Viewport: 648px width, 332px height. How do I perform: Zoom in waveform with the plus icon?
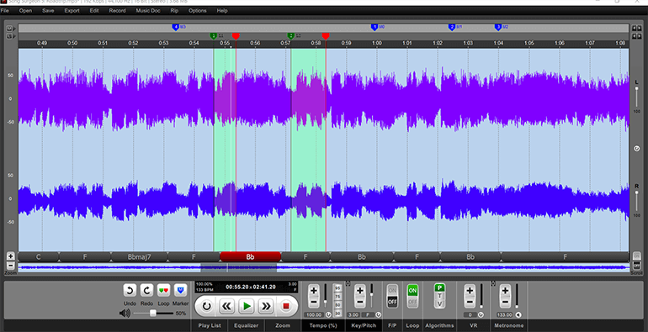[x=11, y=256]
